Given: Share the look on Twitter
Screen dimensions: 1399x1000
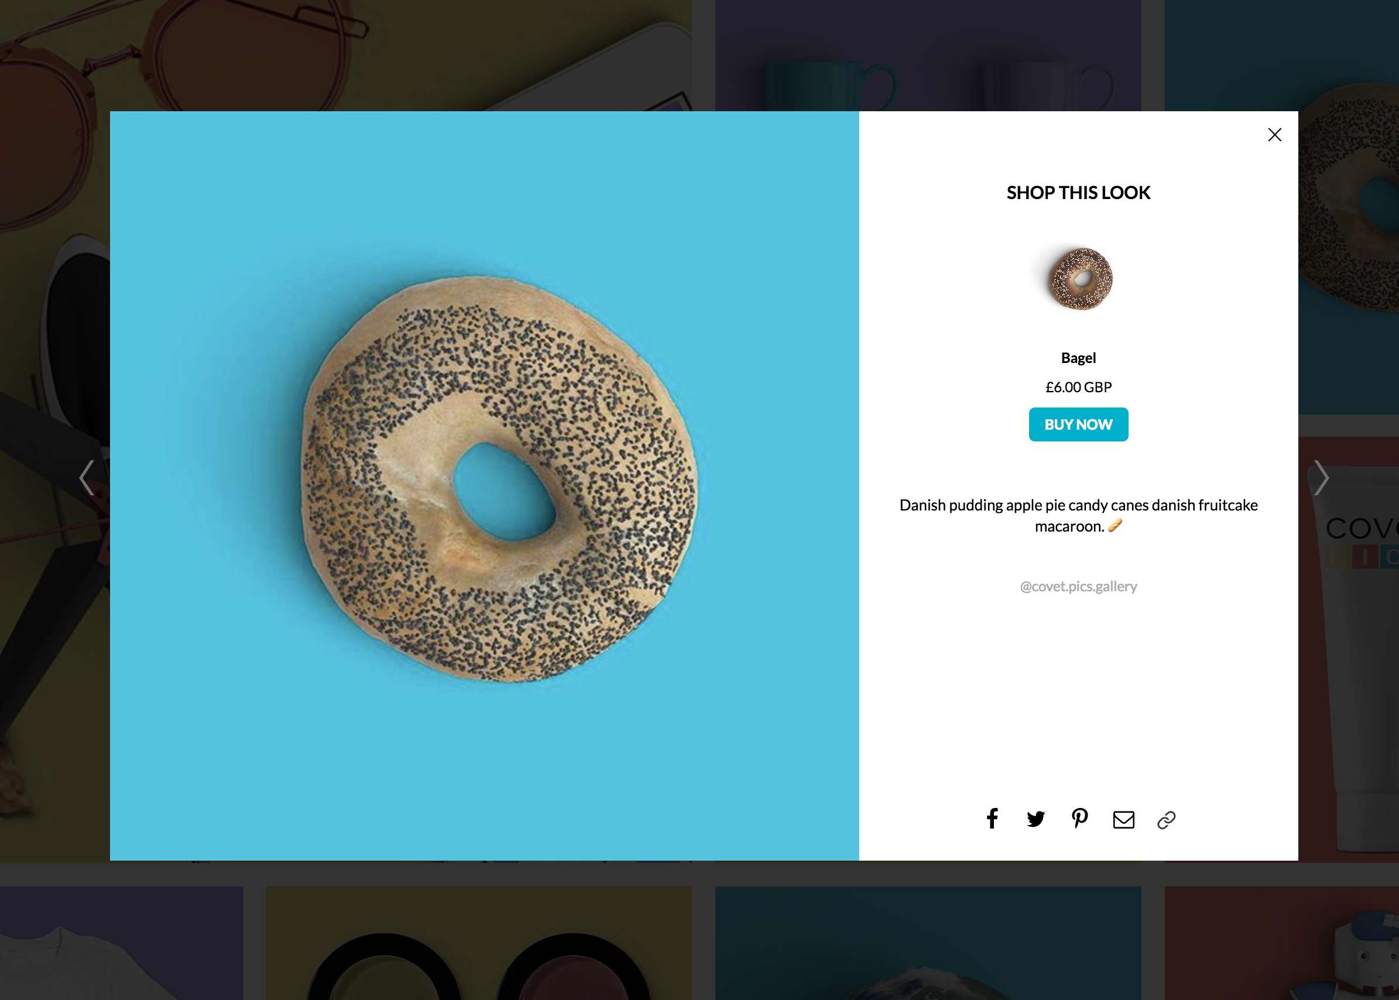Looking at the screenshot, I should pos(1035,819).
